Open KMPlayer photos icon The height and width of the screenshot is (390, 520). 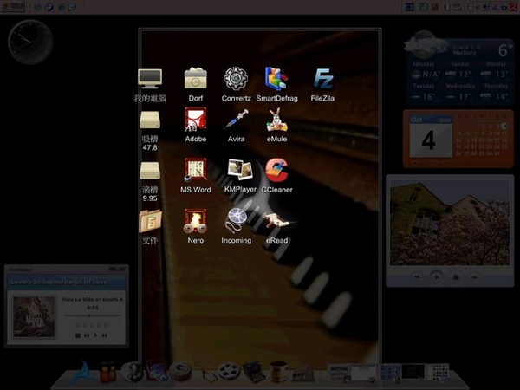click(x=240, y=171)
